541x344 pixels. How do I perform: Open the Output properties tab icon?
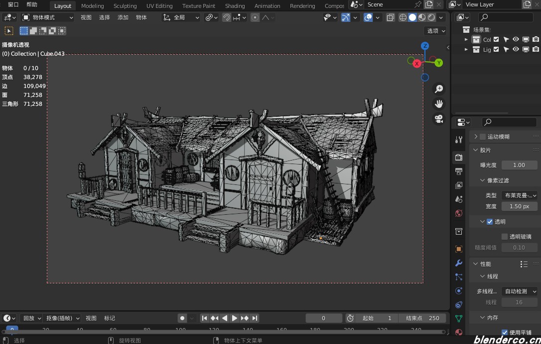[x=458, y=172]
